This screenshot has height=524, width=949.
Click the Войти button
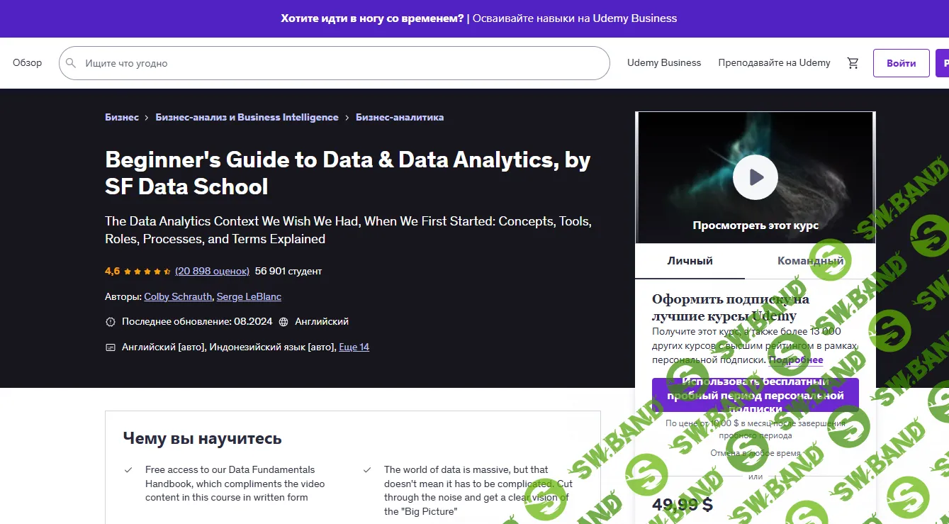click(x=901, y=63)
